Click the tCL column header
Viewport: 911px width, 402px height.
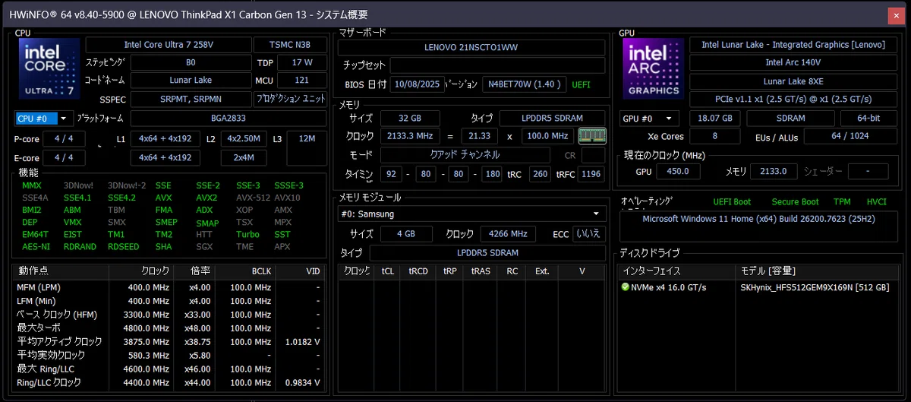[388, 271]
